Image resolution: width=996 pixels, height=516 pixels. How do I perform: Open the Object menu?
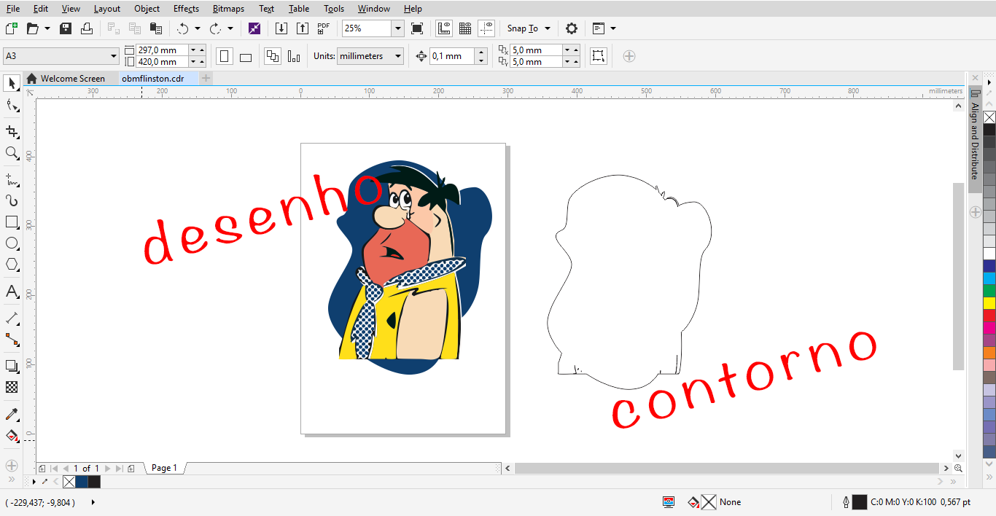click(x=147, y=9)
